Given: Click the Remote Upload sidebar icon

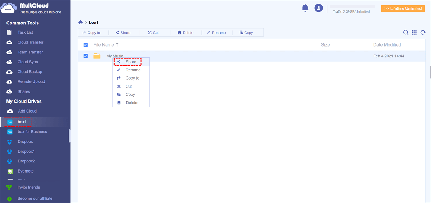Looking at the screenshot, I should tap(10, 82).
